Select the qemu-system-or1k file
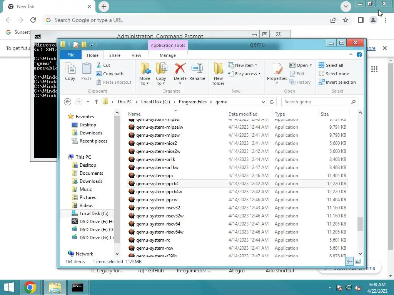This screenshot has width=394, height=295. (x=237, y=159)
